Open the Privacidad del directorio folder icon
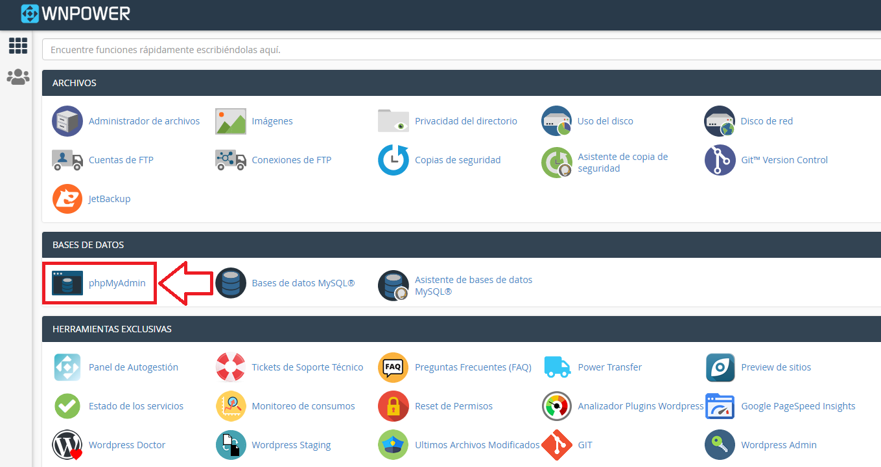This screenshot has height=467, width=881. coord(394,121)
